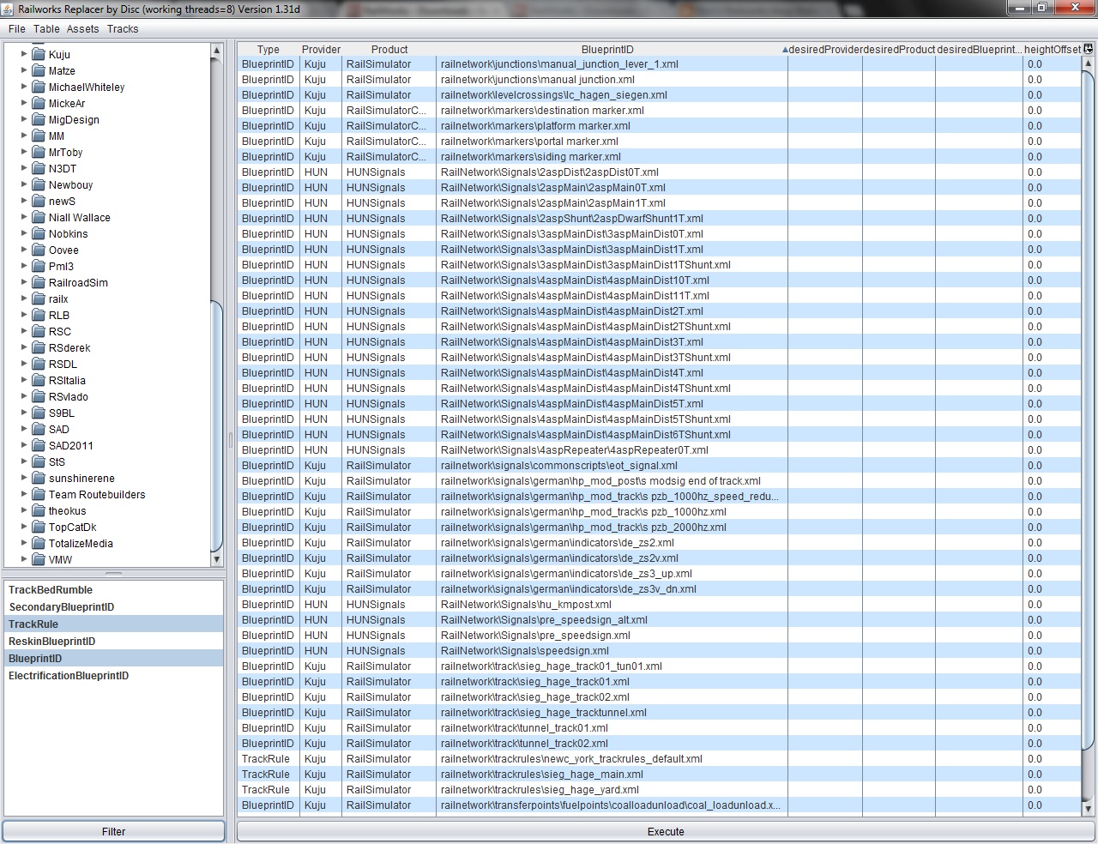Open the Assets menu
This screenshot has width=1098, height=844.
tap(82, 28)
